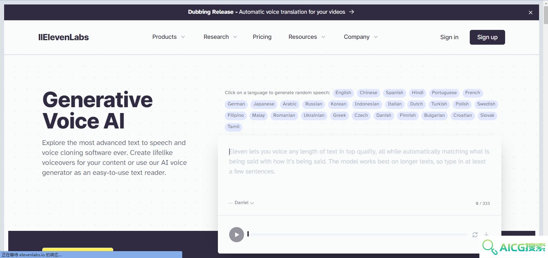Viewport: 548px width, 258px height.
Task: Click the Generative Voice AI heading
Action: click(x=97, y=110)
